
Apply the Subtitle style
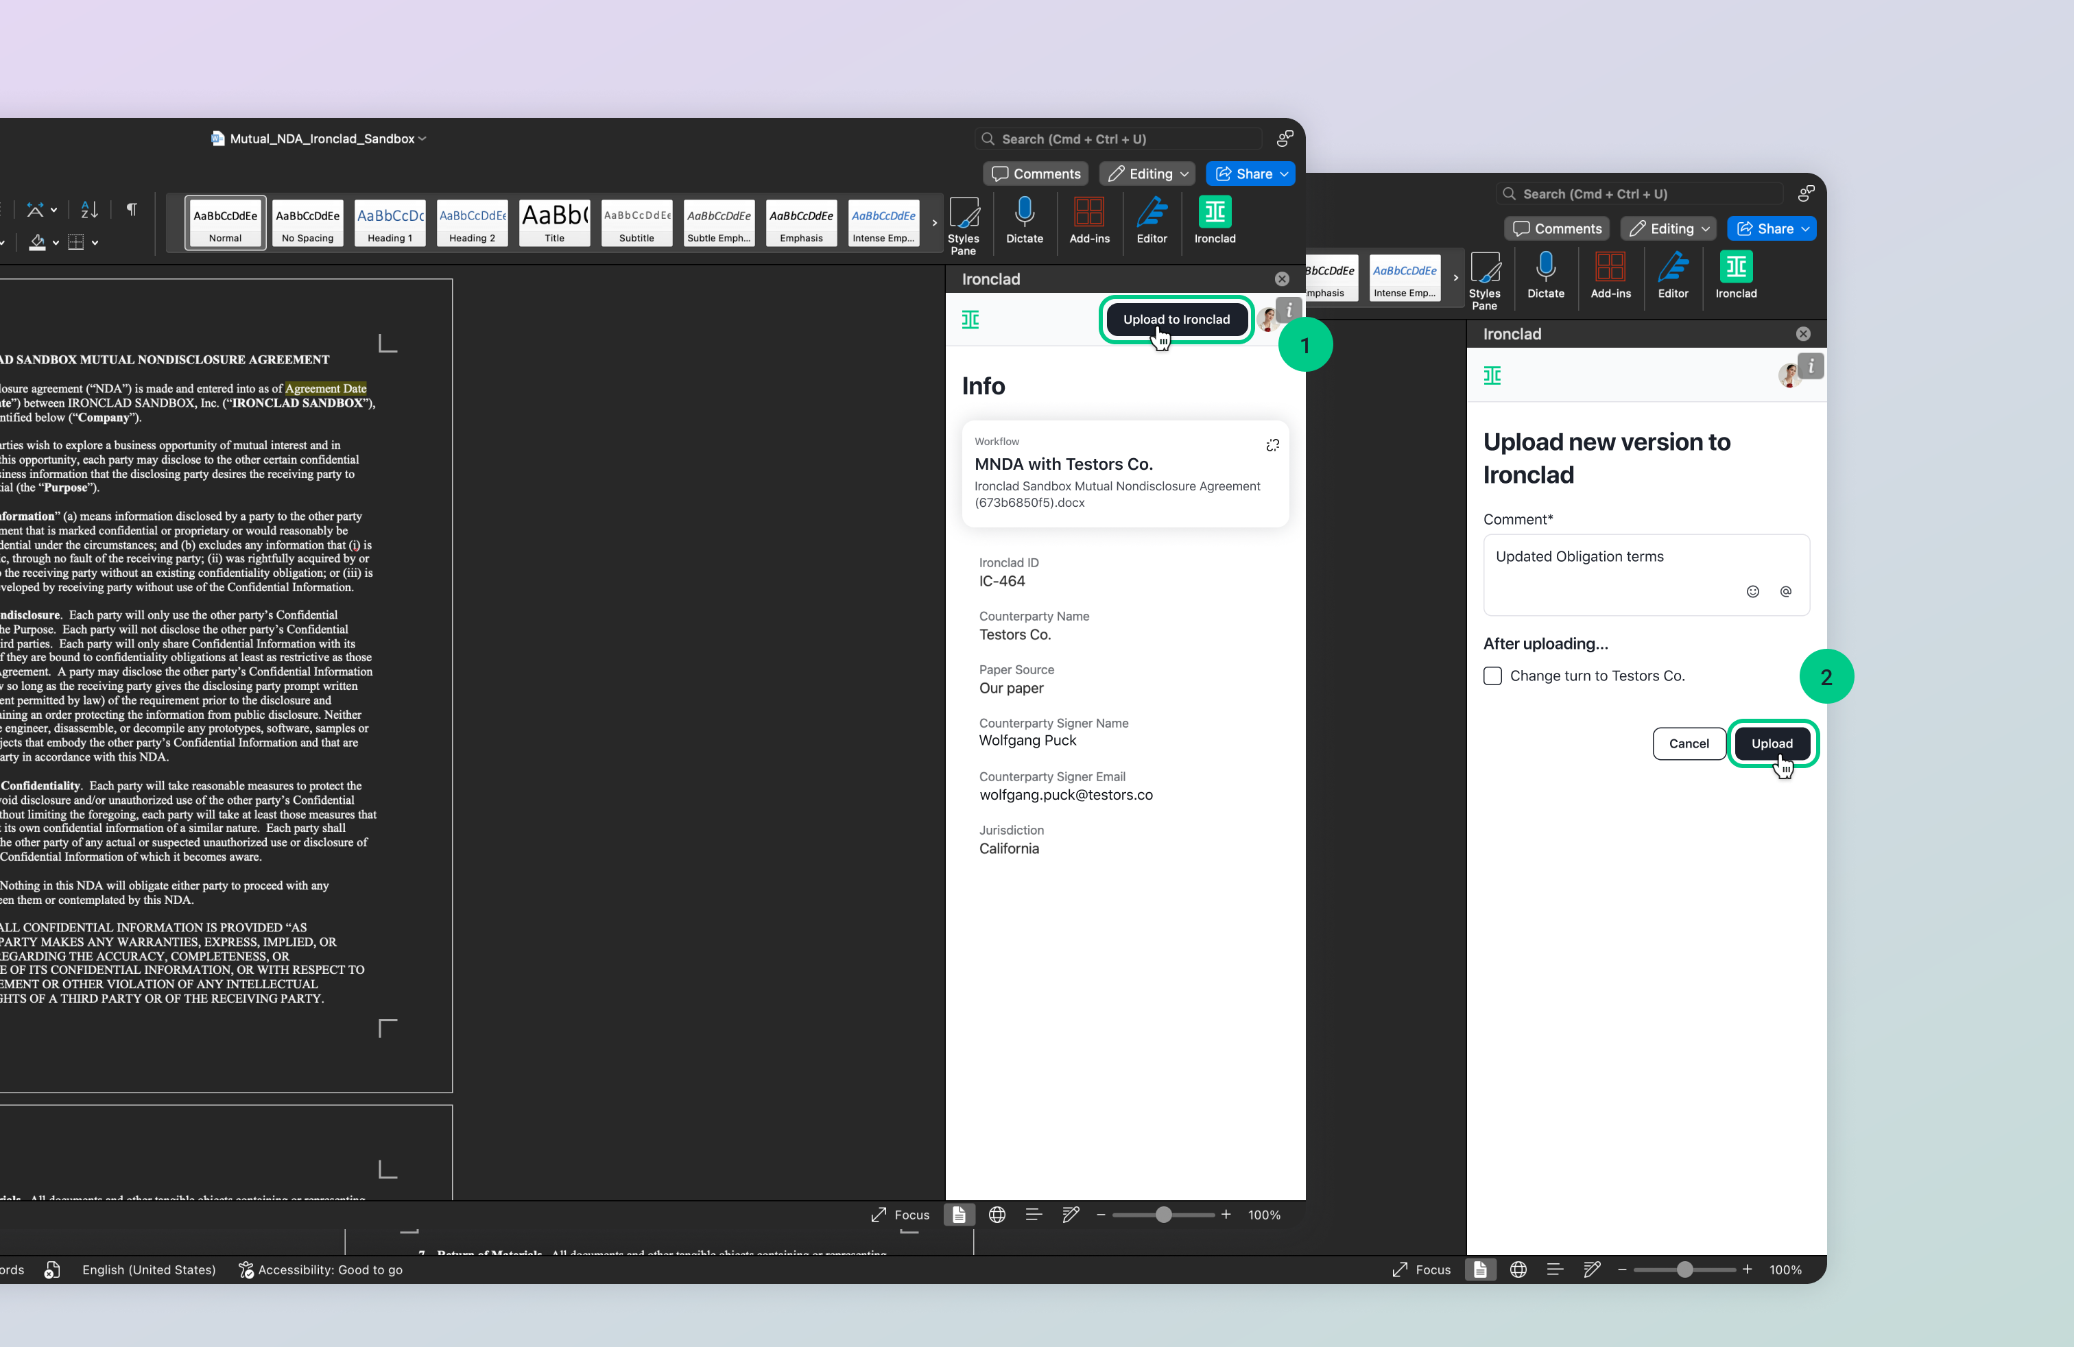click(637, 223)
